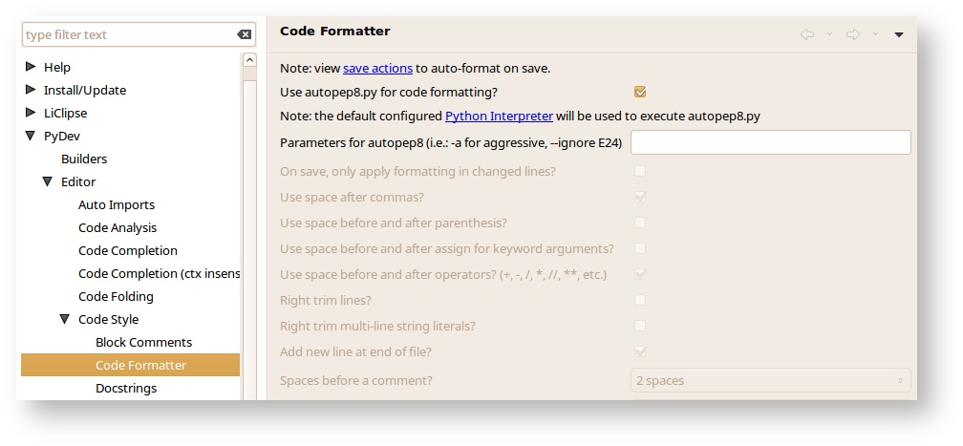Image resolution: width=963 pixels, height=446 pixels.
Task: Click the tree scrollbar up arrow
Action: pos(250,60)
